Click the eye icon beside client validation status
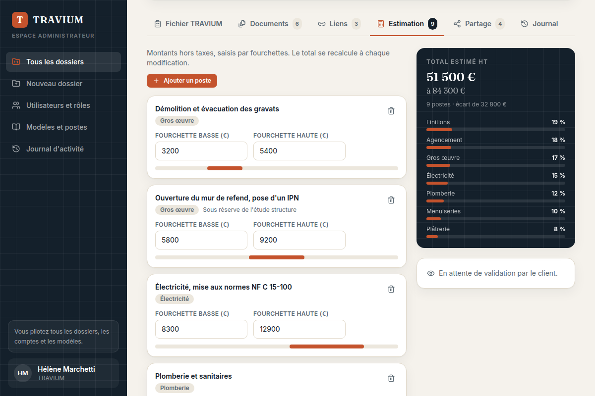This screenshot has width=595, height=396. tap(431, 273)
